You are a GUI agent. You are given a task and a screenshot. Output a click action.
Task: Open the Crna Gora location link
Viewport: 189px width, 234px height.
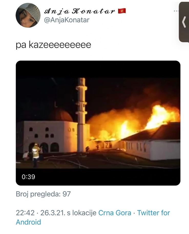pos(114,213)
